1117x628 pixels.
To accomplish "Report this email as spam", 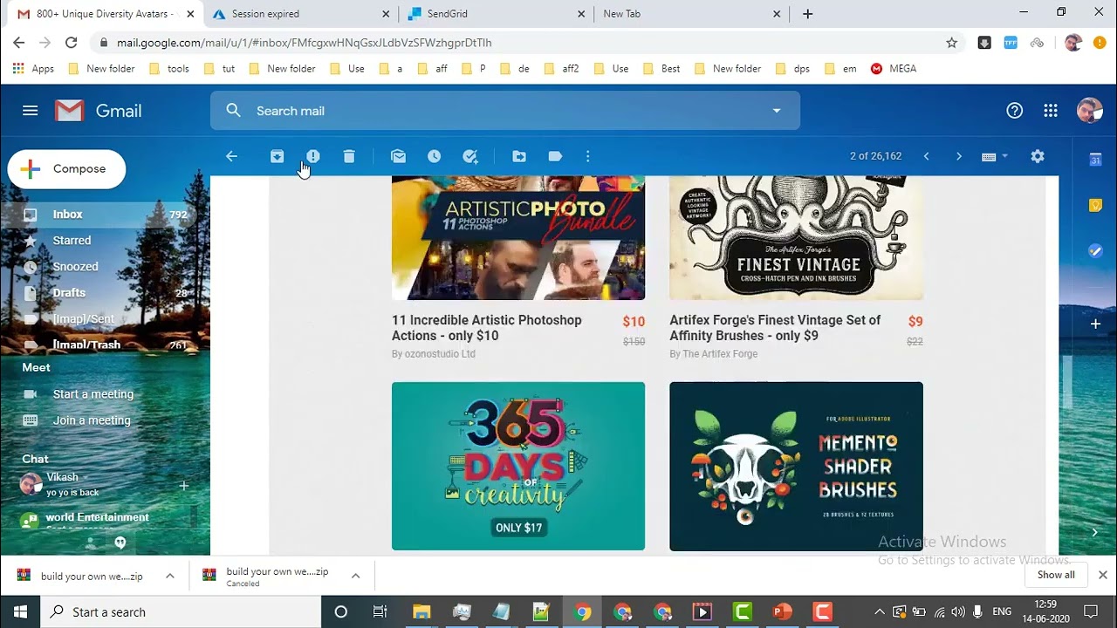I will click(x=313, y=156).
